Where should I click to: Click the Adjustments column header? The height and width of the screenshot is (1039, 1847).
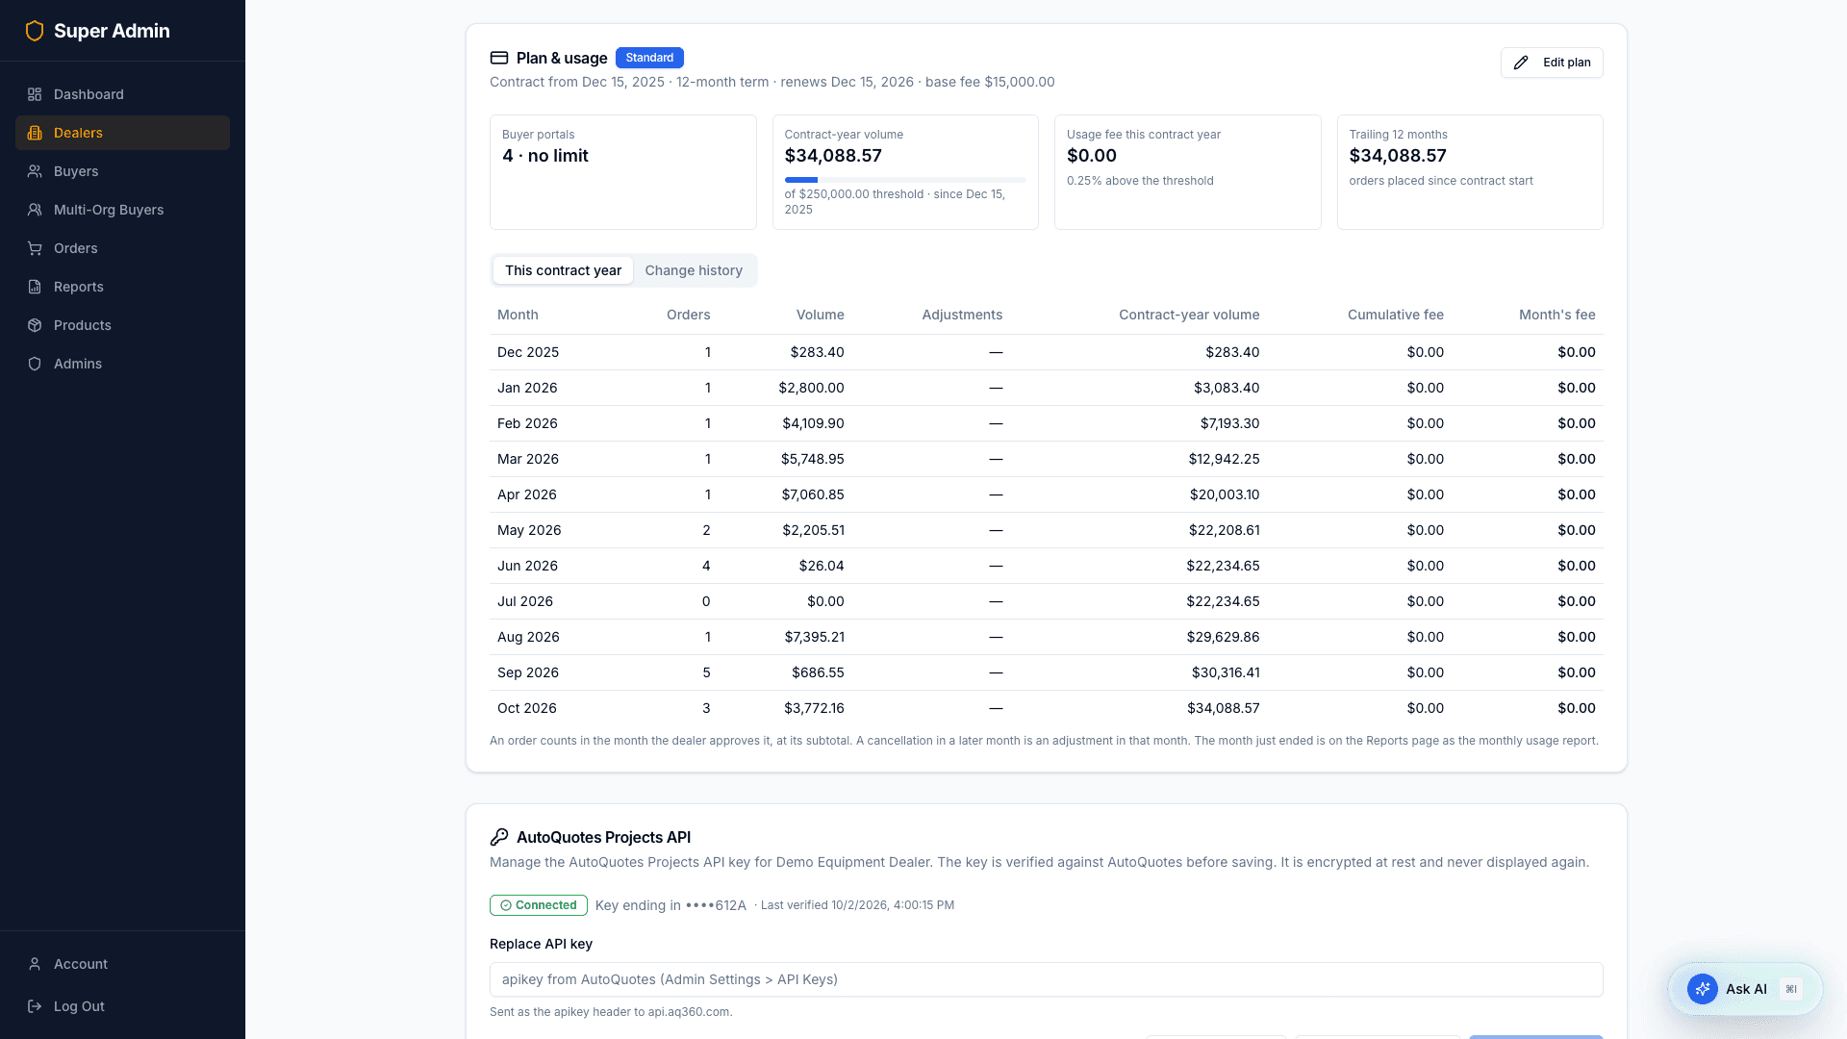tap(962, 315)
